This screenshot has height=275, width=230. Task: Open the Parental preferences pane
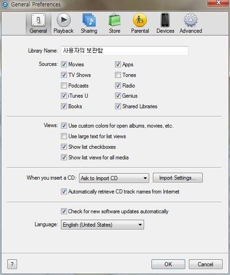pos(140,23)
